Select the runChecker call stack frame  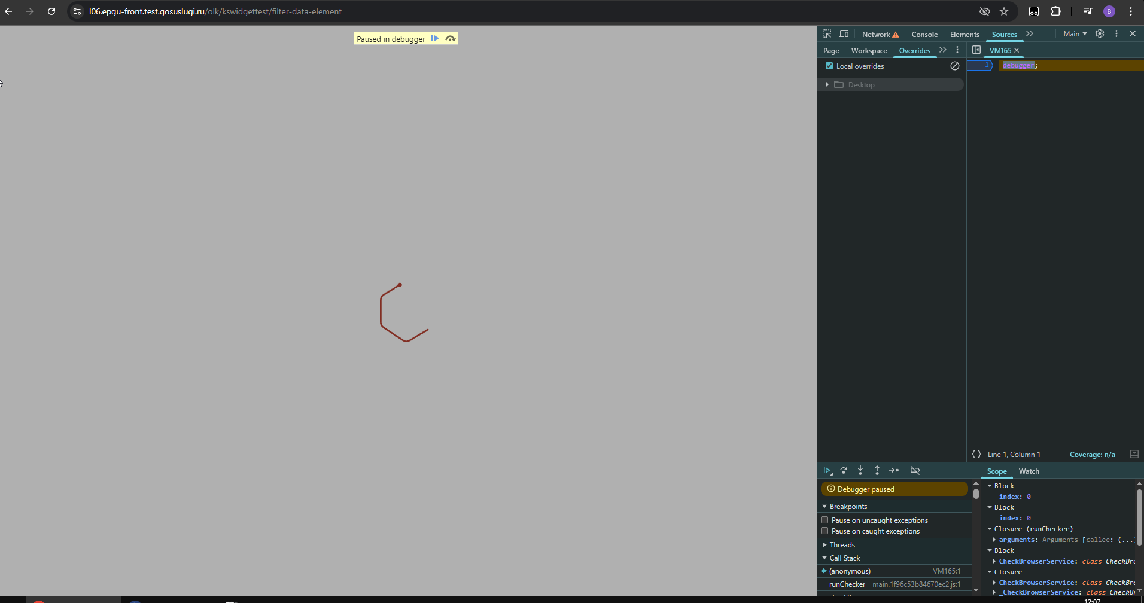click(896, 584)
